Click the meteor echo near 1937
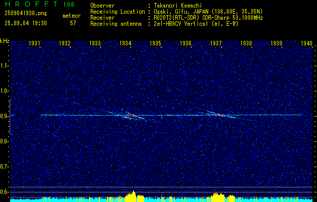This screenshot has height=202, width=317. coord(220,115)
